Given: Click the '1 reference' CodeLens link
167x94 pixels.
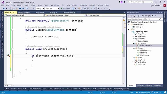Looking at the screenshot, I should [x=29, y=46].
